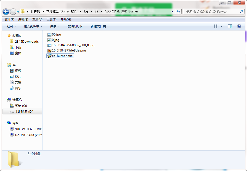Expand the arrow after 软件 breadcrumb
Screen dimensions: 247x171
coord(80,11)
